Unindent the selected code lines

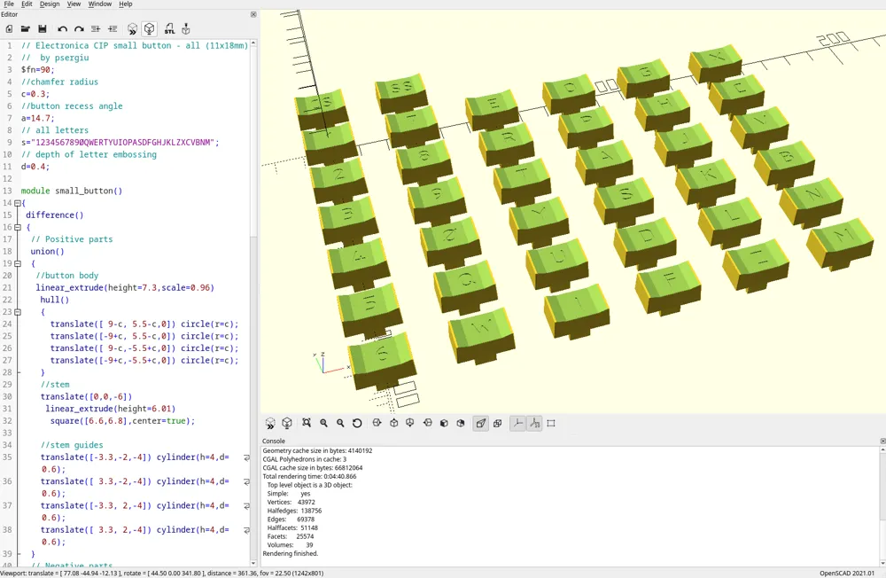(x=96, y=29)
